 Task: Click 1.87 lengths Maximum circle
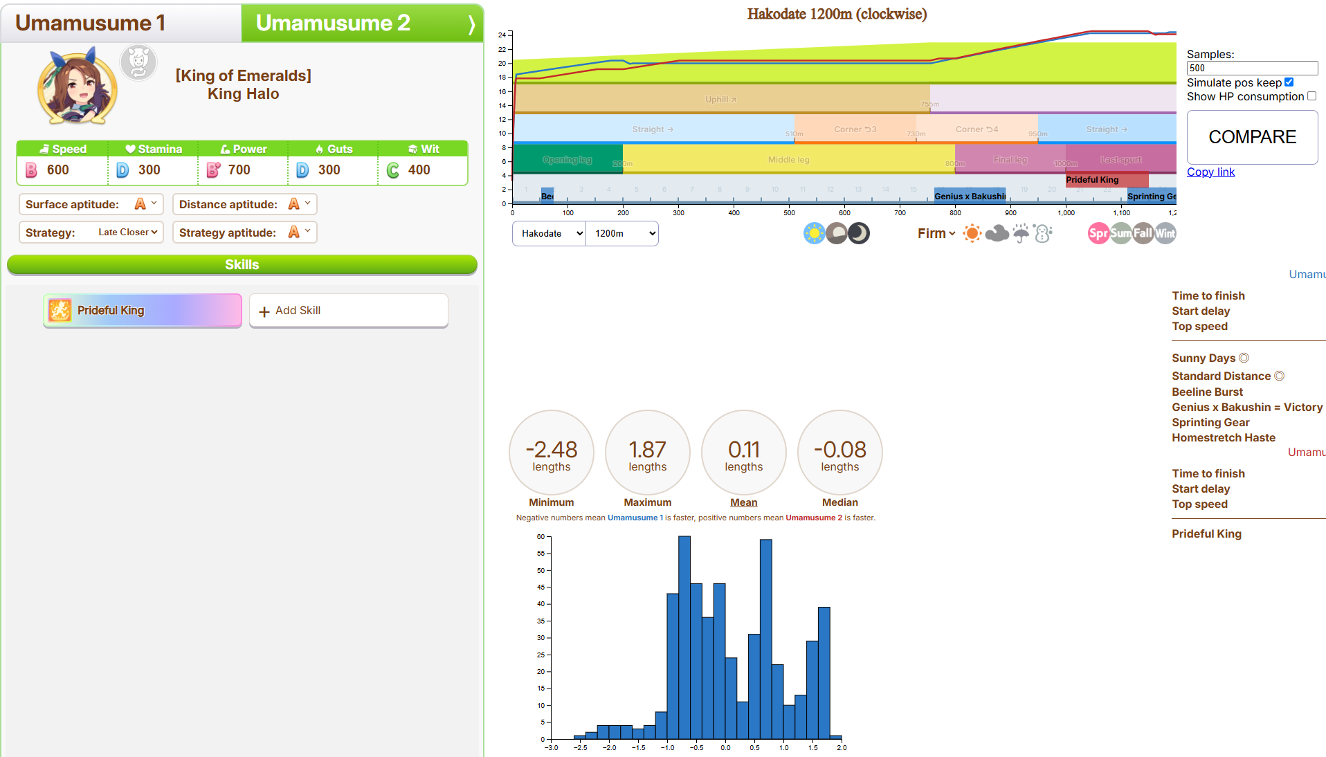[648, 453]
